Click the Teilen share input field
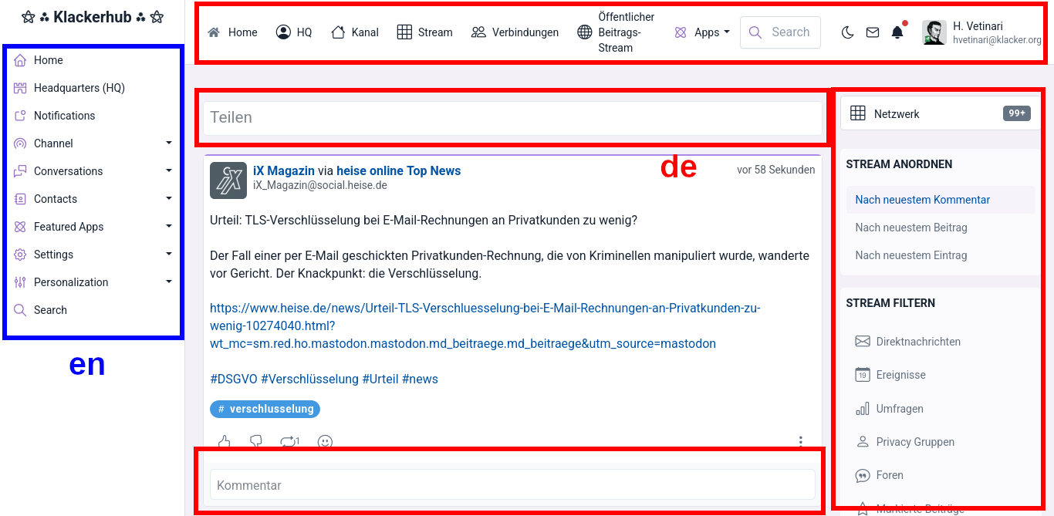Viewport: 1054px width, 516px height. 512,117
